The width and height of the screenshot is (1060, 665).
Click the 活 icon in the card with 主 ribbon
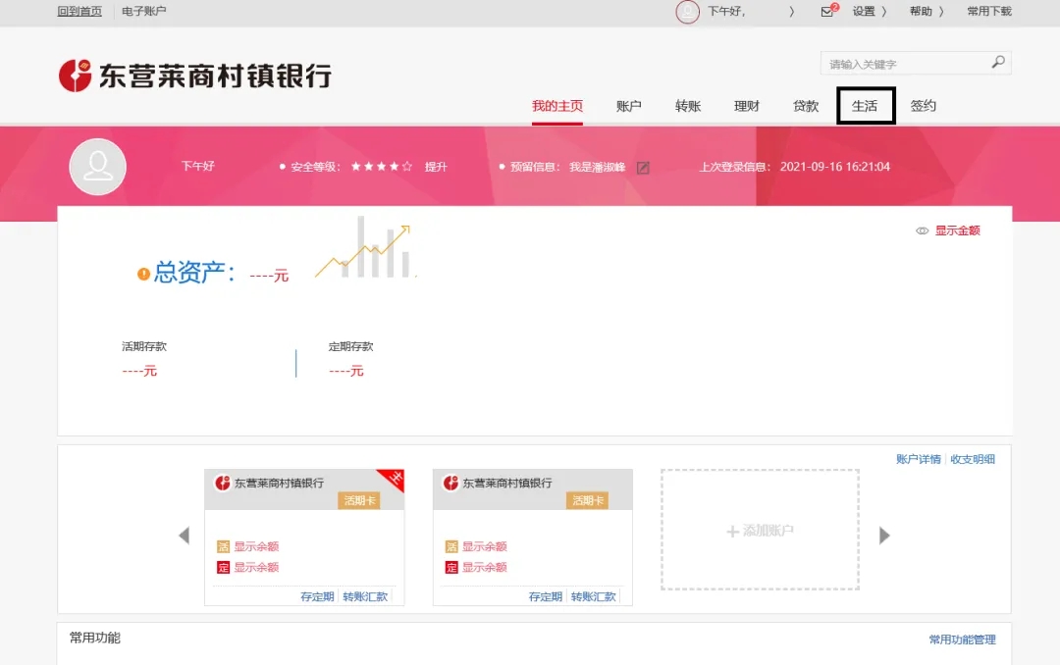tap(223, 546)
